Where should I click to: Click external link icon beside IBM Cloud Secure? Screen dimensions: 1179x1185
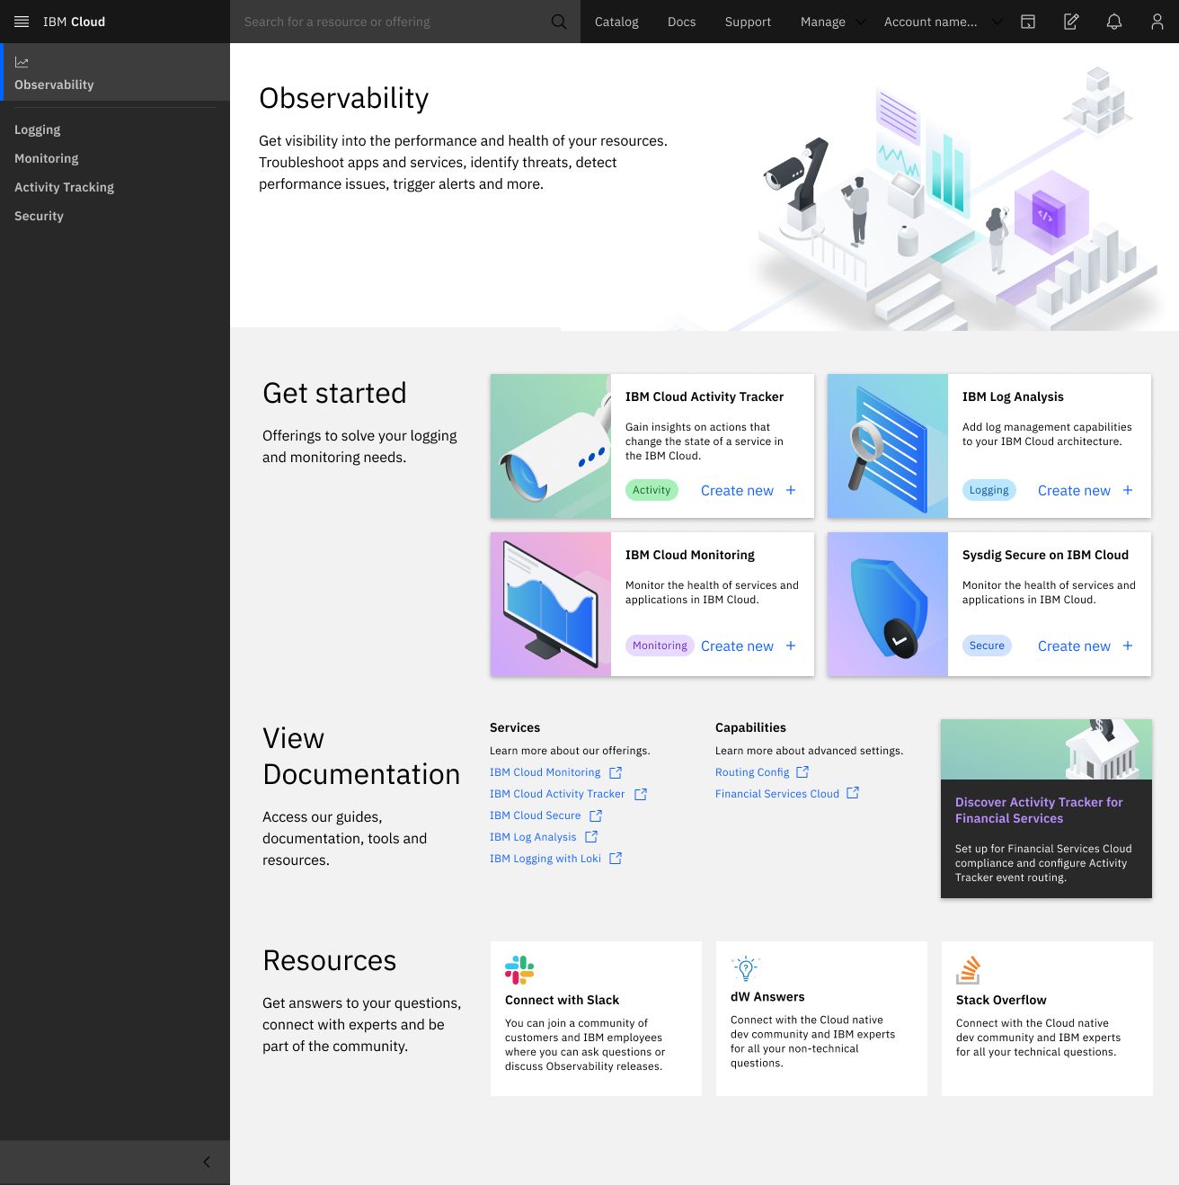596,815
